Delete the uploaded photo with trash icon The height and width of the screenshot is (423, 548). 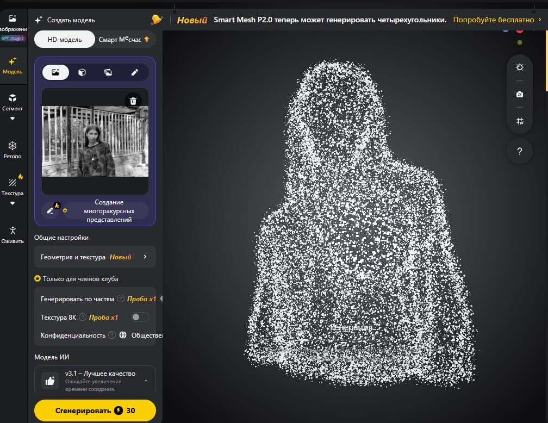[133, 101]
